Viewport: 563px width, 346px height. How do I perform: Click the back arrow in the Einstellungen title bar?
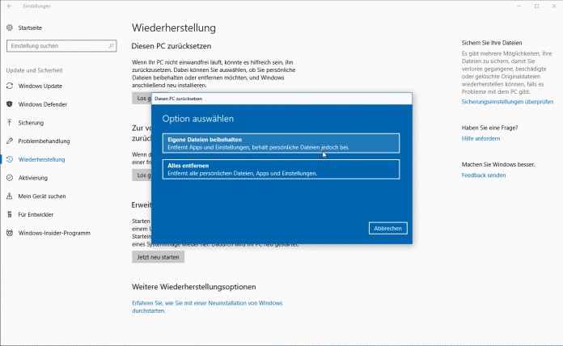point(8,6)
